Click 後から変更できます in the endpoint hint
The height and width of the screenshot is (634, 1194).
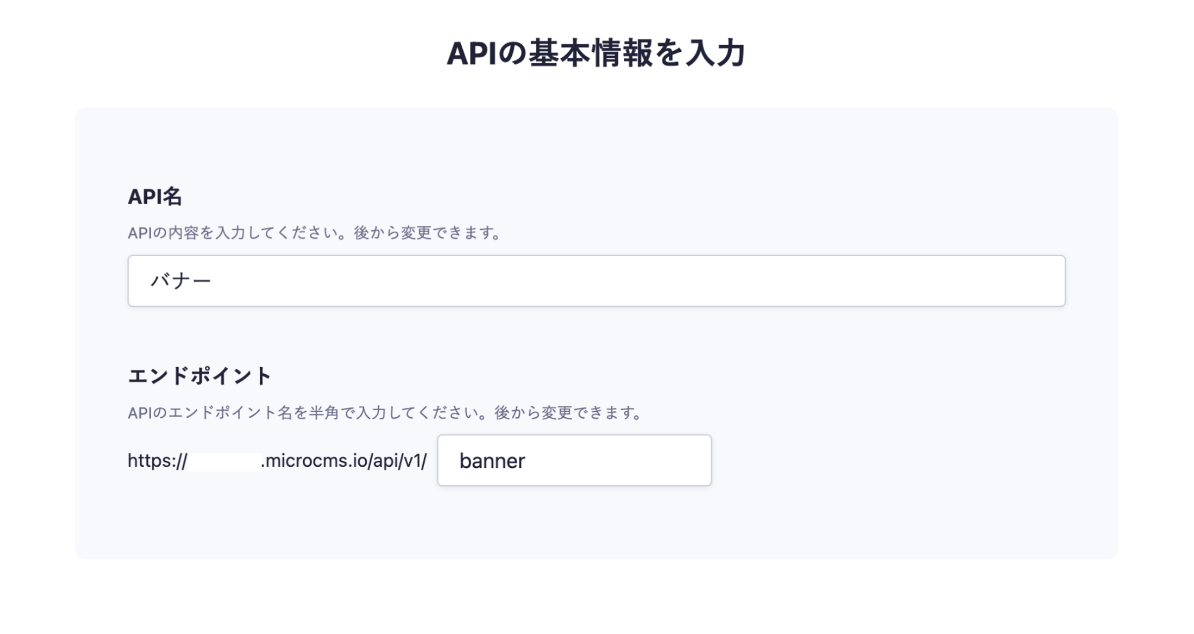tap(567, 413)
